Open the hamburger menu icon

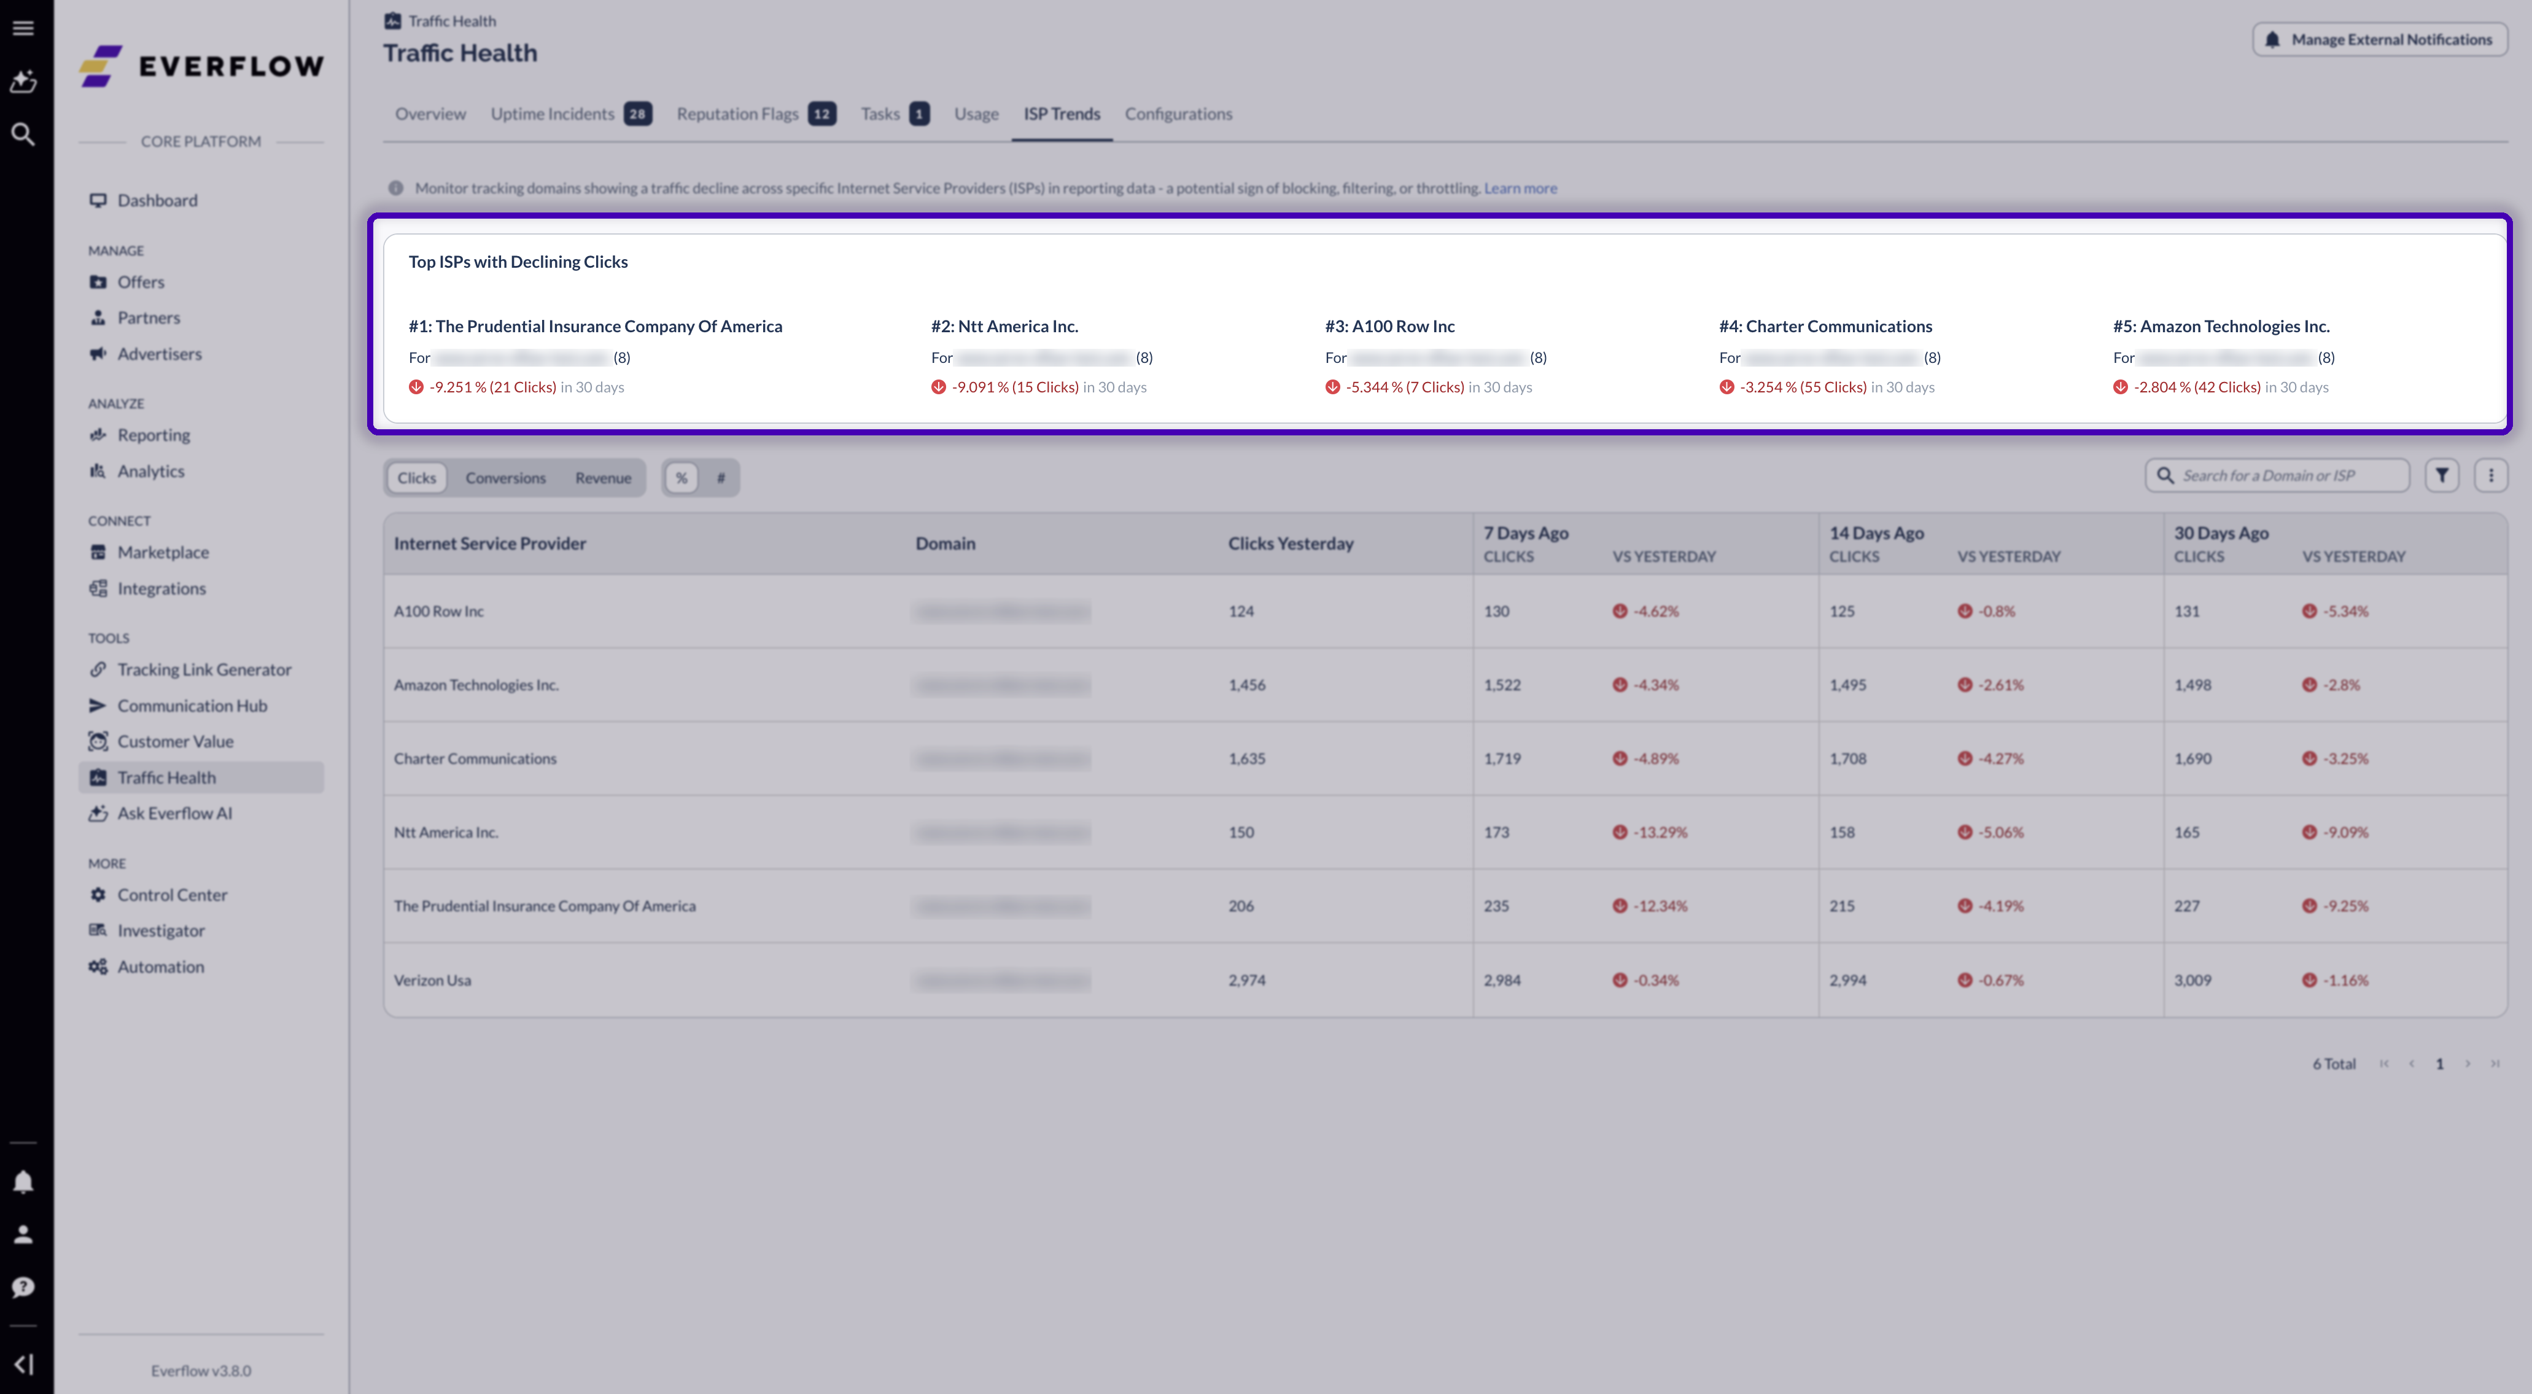point(23,28)
